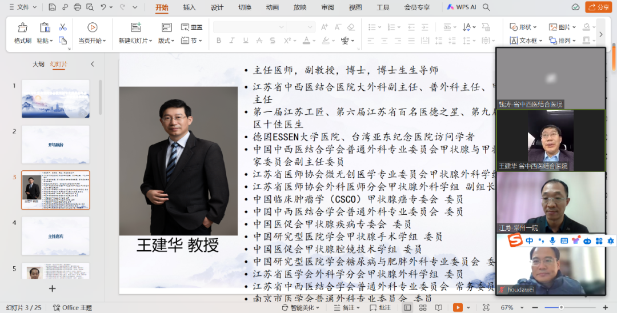This screenshot has height=313, width=617.
Task: Expand the New Slide (新建幻灯片) dropdown
Action: pyautogui.click(x=135, y=41)
